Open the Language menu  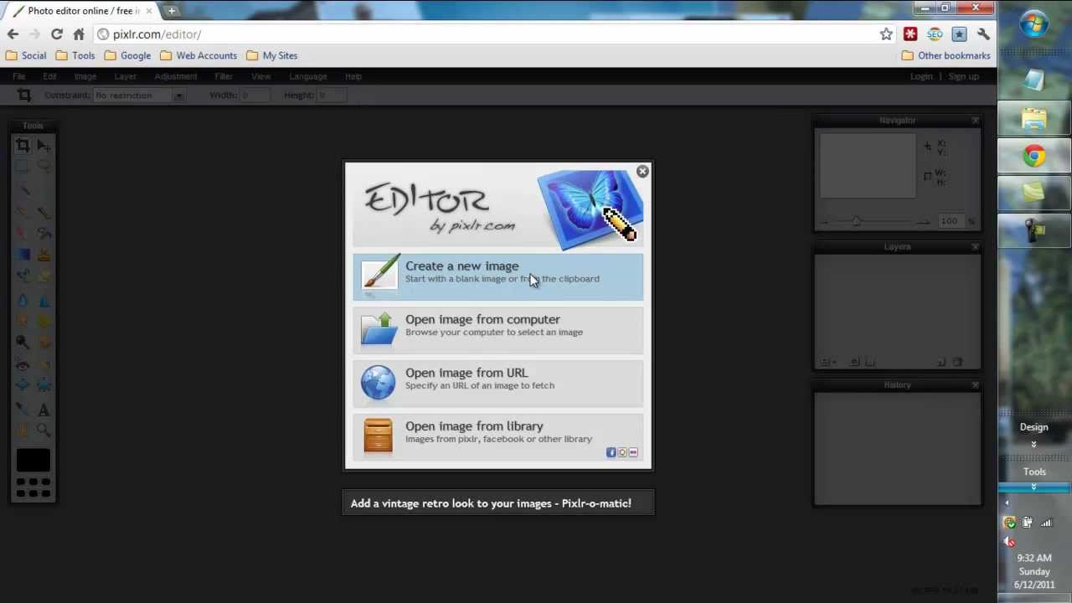click(308, 76)
